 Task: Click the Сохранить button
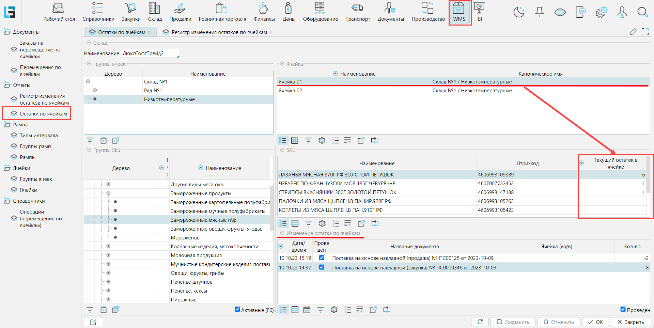513,322
